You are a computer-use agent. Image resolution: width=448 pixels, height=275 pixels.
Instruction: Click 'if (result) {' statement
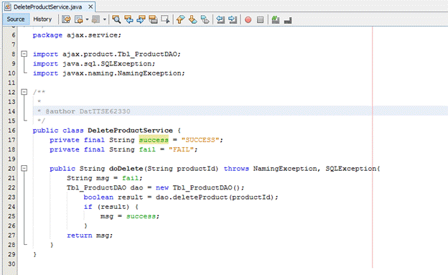(111, 207)
